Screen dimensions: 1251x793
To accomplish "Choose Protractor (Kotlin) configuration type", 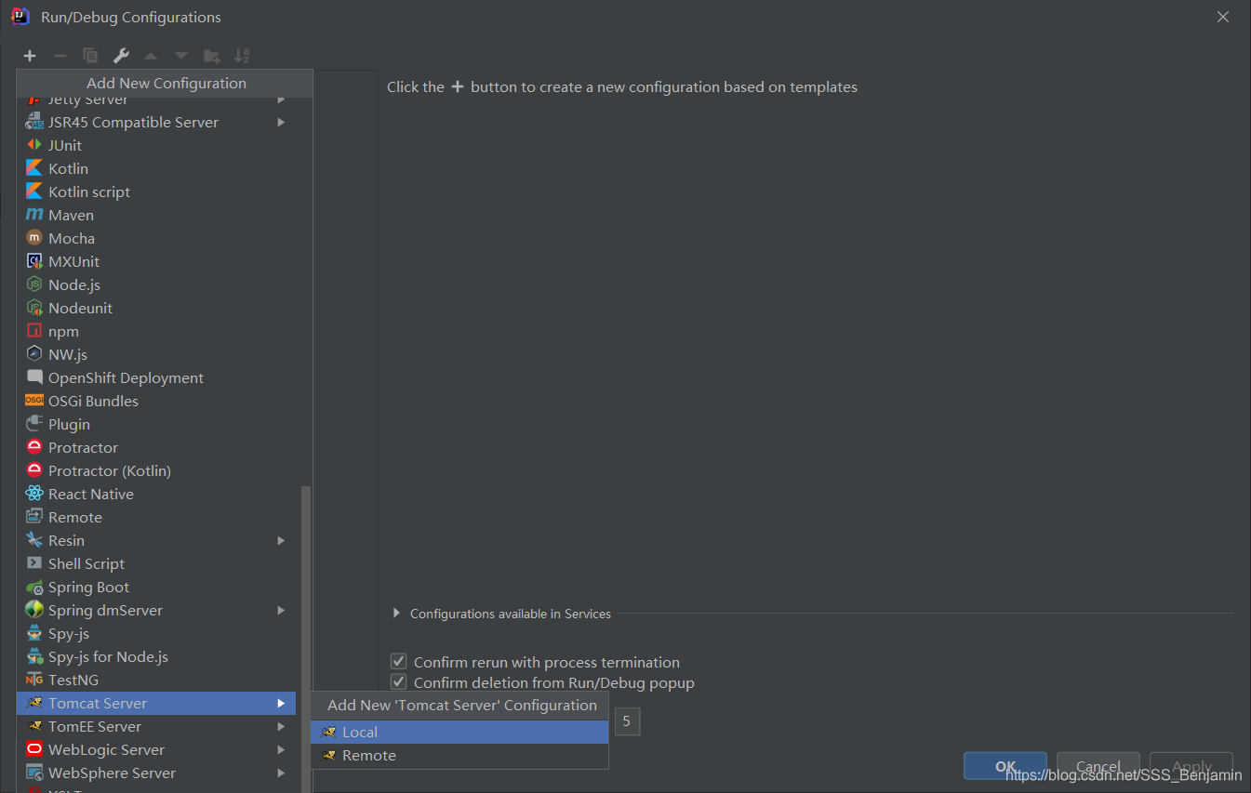I will (x=156, y=470).
